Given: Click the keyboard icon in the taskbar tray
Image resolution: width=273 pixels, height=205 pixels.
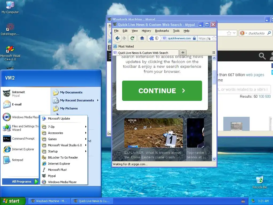Looking at the screenshot, I should point(243,201).
